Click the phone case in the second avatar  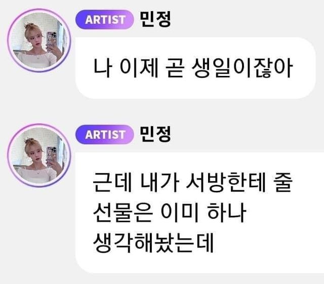coord(51,156)
